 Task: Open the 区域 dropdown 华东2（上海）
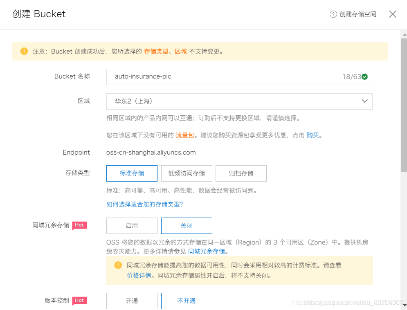click(239, 101)
